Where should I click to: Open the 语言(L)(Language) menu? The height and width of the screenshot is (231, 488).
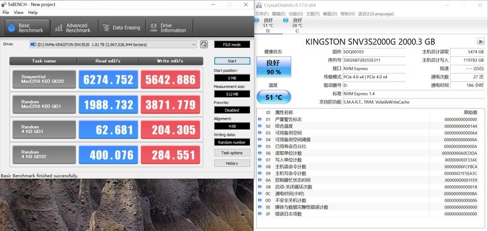pyautogui.click(x=376, y=14)
